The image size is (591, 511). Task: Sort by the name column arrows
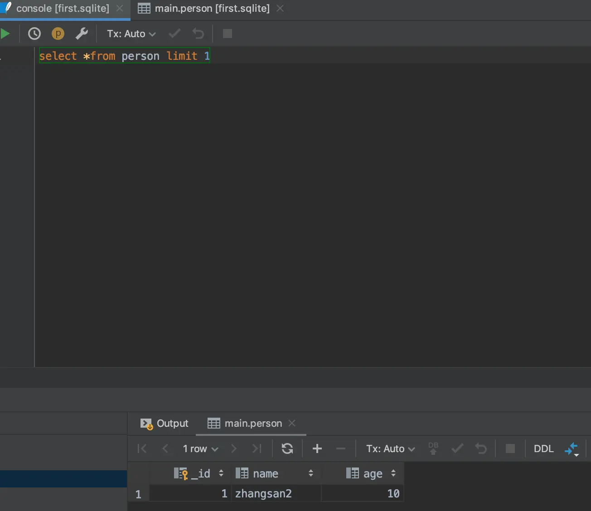tap(311, 473)
